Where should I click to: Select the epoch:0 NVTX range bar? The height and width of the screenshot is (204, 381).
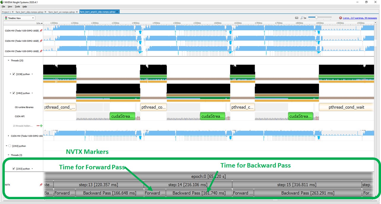pos(208,176)
